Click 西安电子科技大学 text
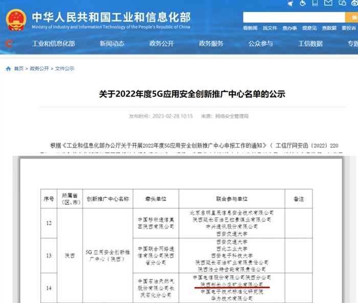 [x=232, y=256]
